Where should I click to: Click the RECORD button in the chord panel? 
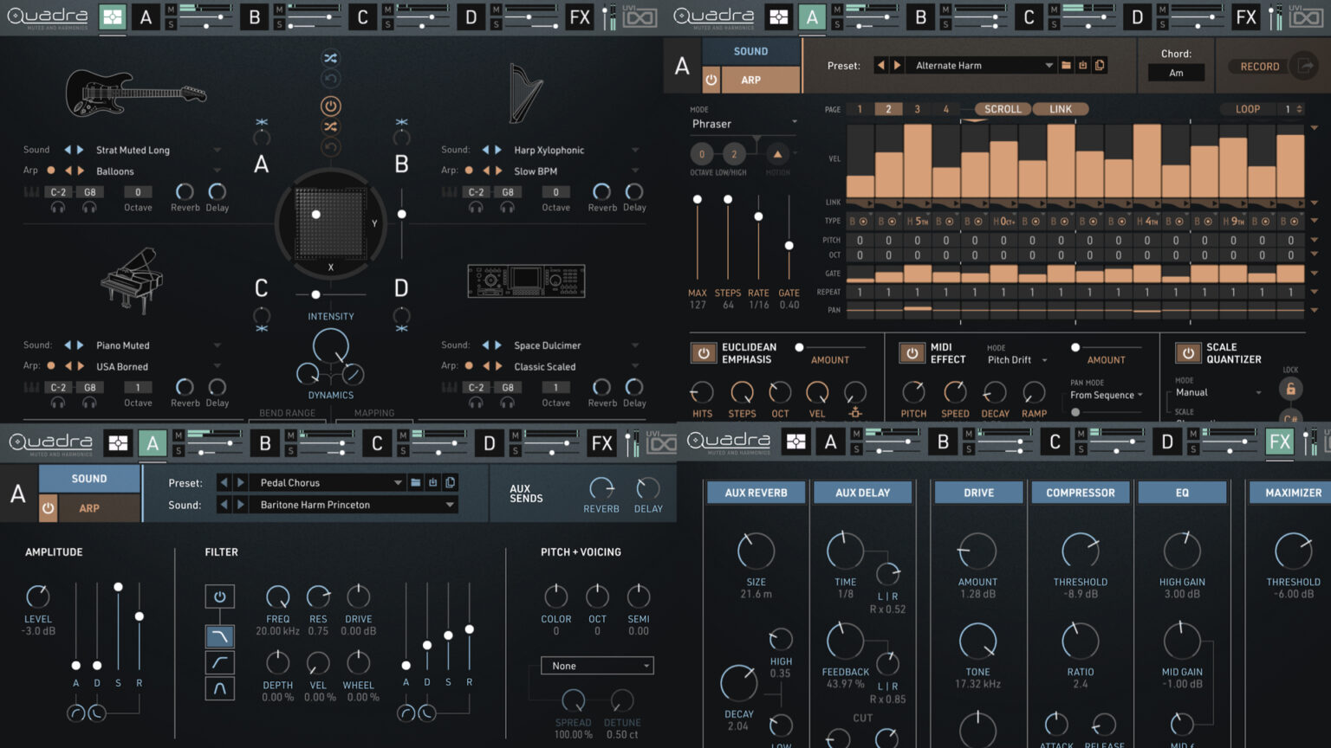click(x=1260, y=66)
